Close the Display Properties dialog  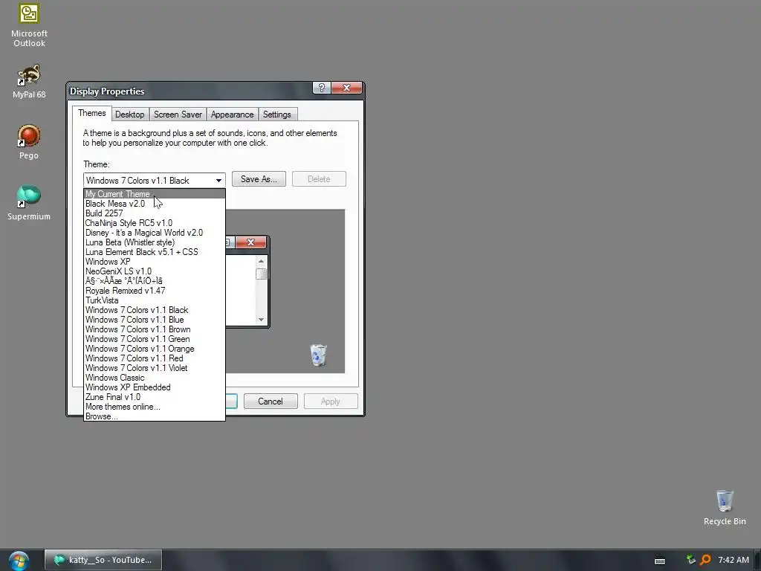point(346,88)
